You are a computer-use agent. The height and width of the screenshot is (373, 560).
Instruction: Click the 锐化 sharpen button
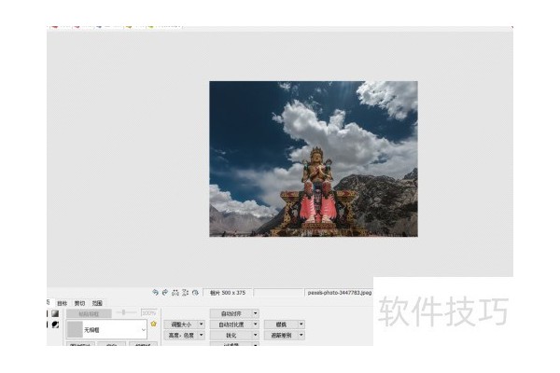pyautogui.click(x=231, y=335)
